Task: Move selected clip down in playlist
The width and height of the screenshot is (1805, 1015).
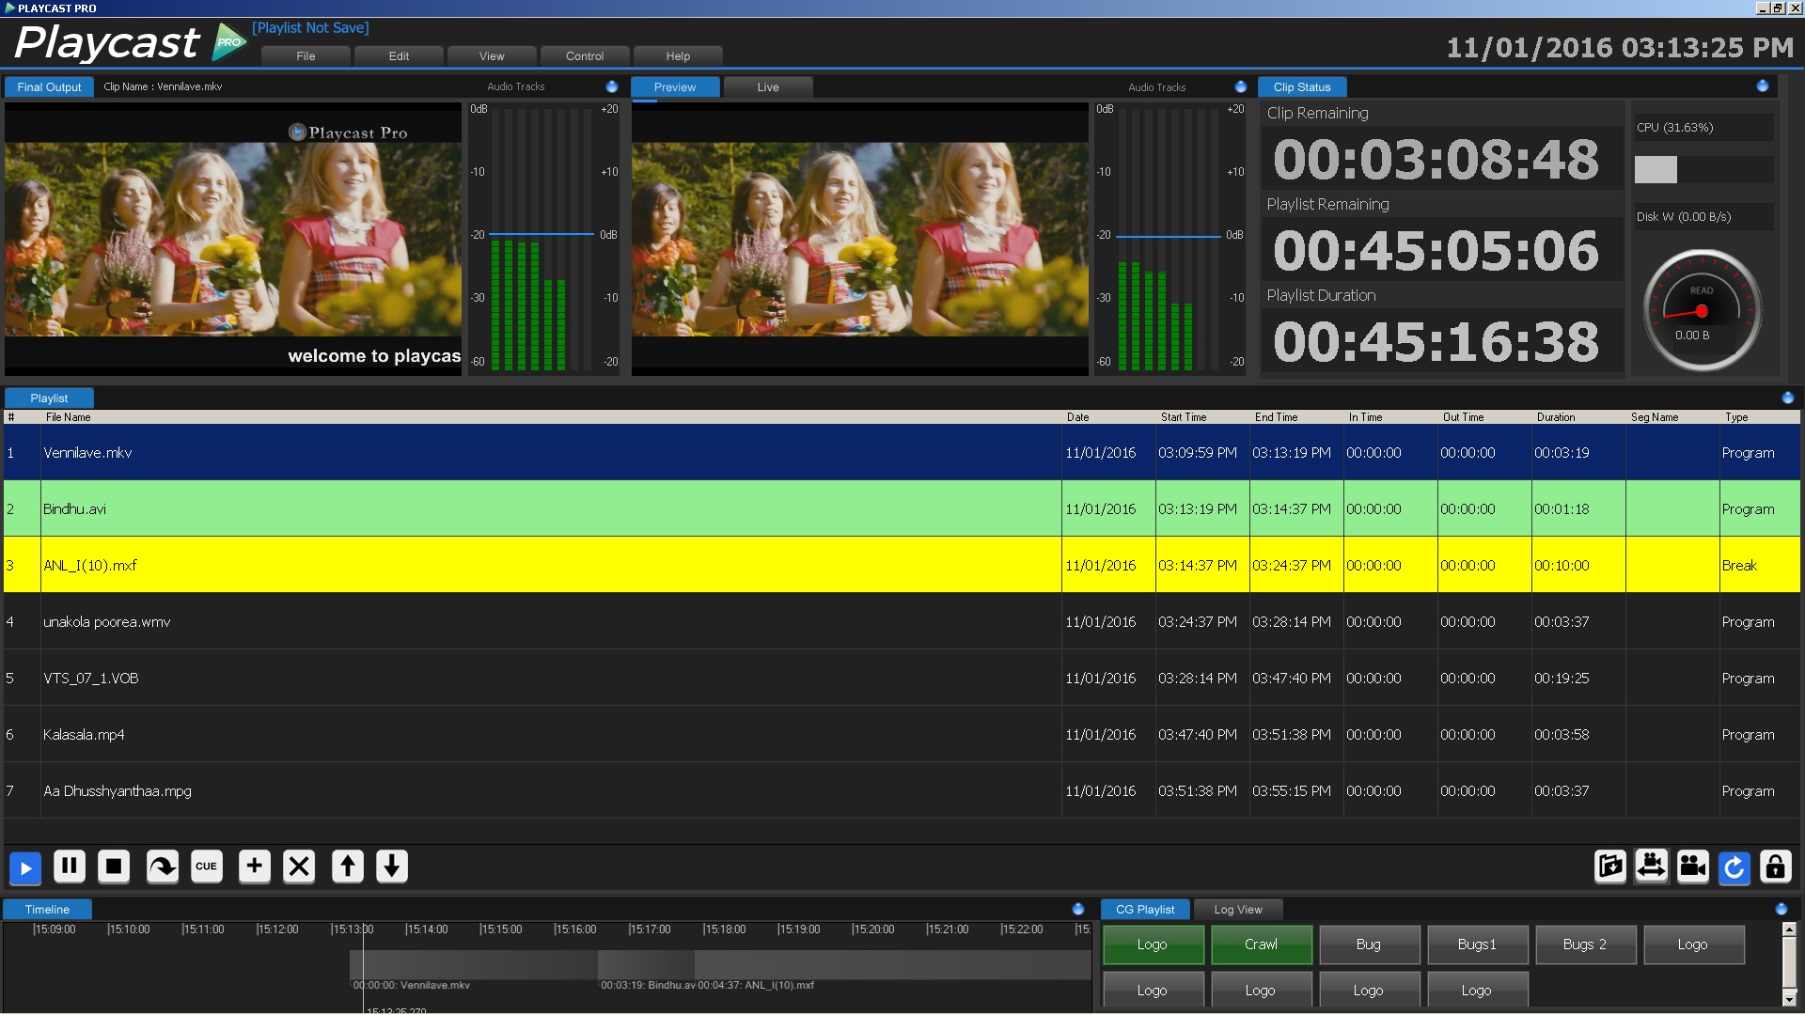Action: click(x=392, y=867)
